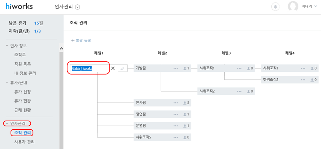The image size is (321, 149).
Task: Expand the 인사관리 dropdown in the header
Action: 78,7
